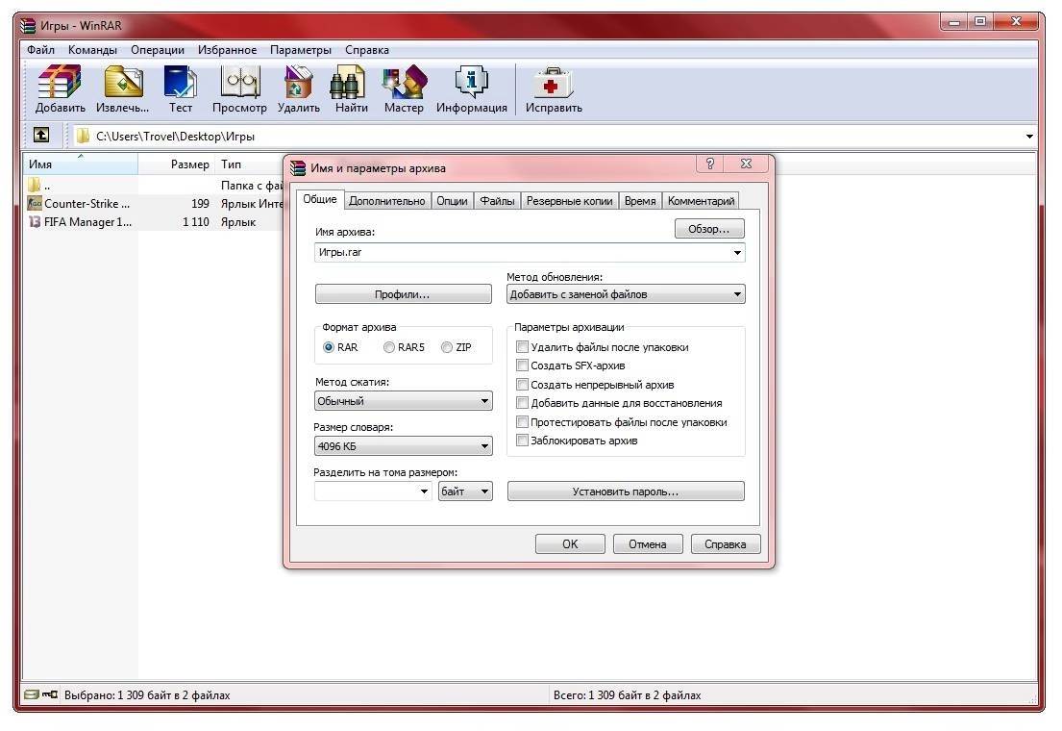Click the folder icon in the address bar
1062x731 pixels.
[x=83, y=136]
